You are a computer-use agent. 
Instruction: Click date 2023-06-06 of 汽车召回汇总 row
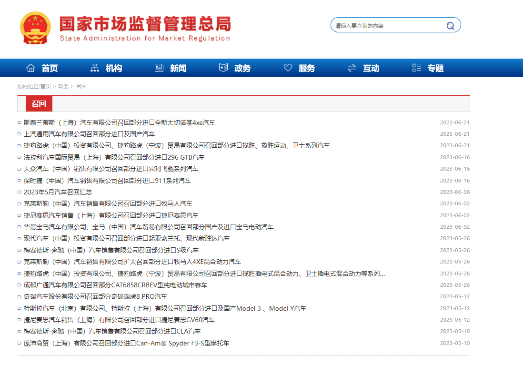[454, 192]
